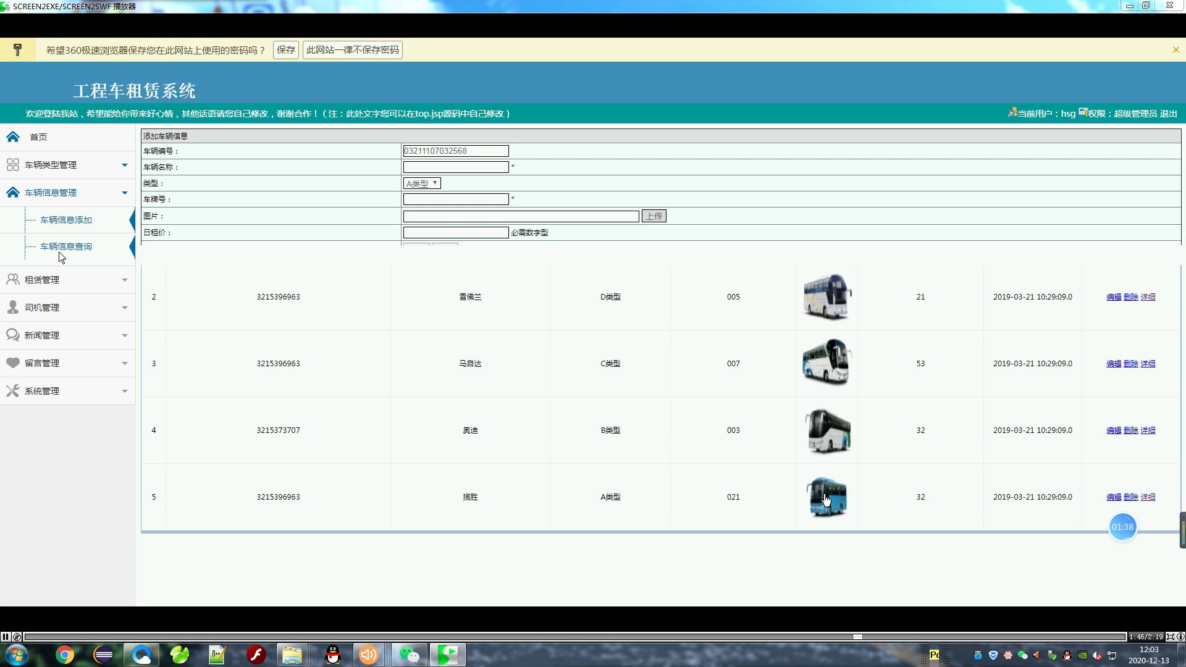The height and width of the screenshot is (667, 1186).
Task: Click the NVIDIA tray icon
Action: (x=1082, y=655)
